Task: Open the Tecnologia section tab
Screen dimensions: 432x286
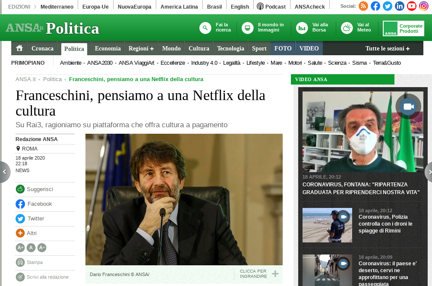Action: pos(230,48)
